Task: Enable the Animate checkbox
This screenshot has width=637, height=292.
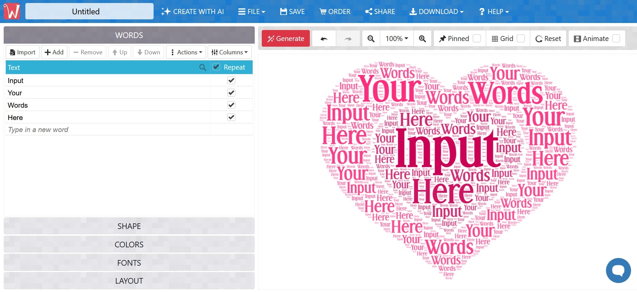Action: point(616,39)
